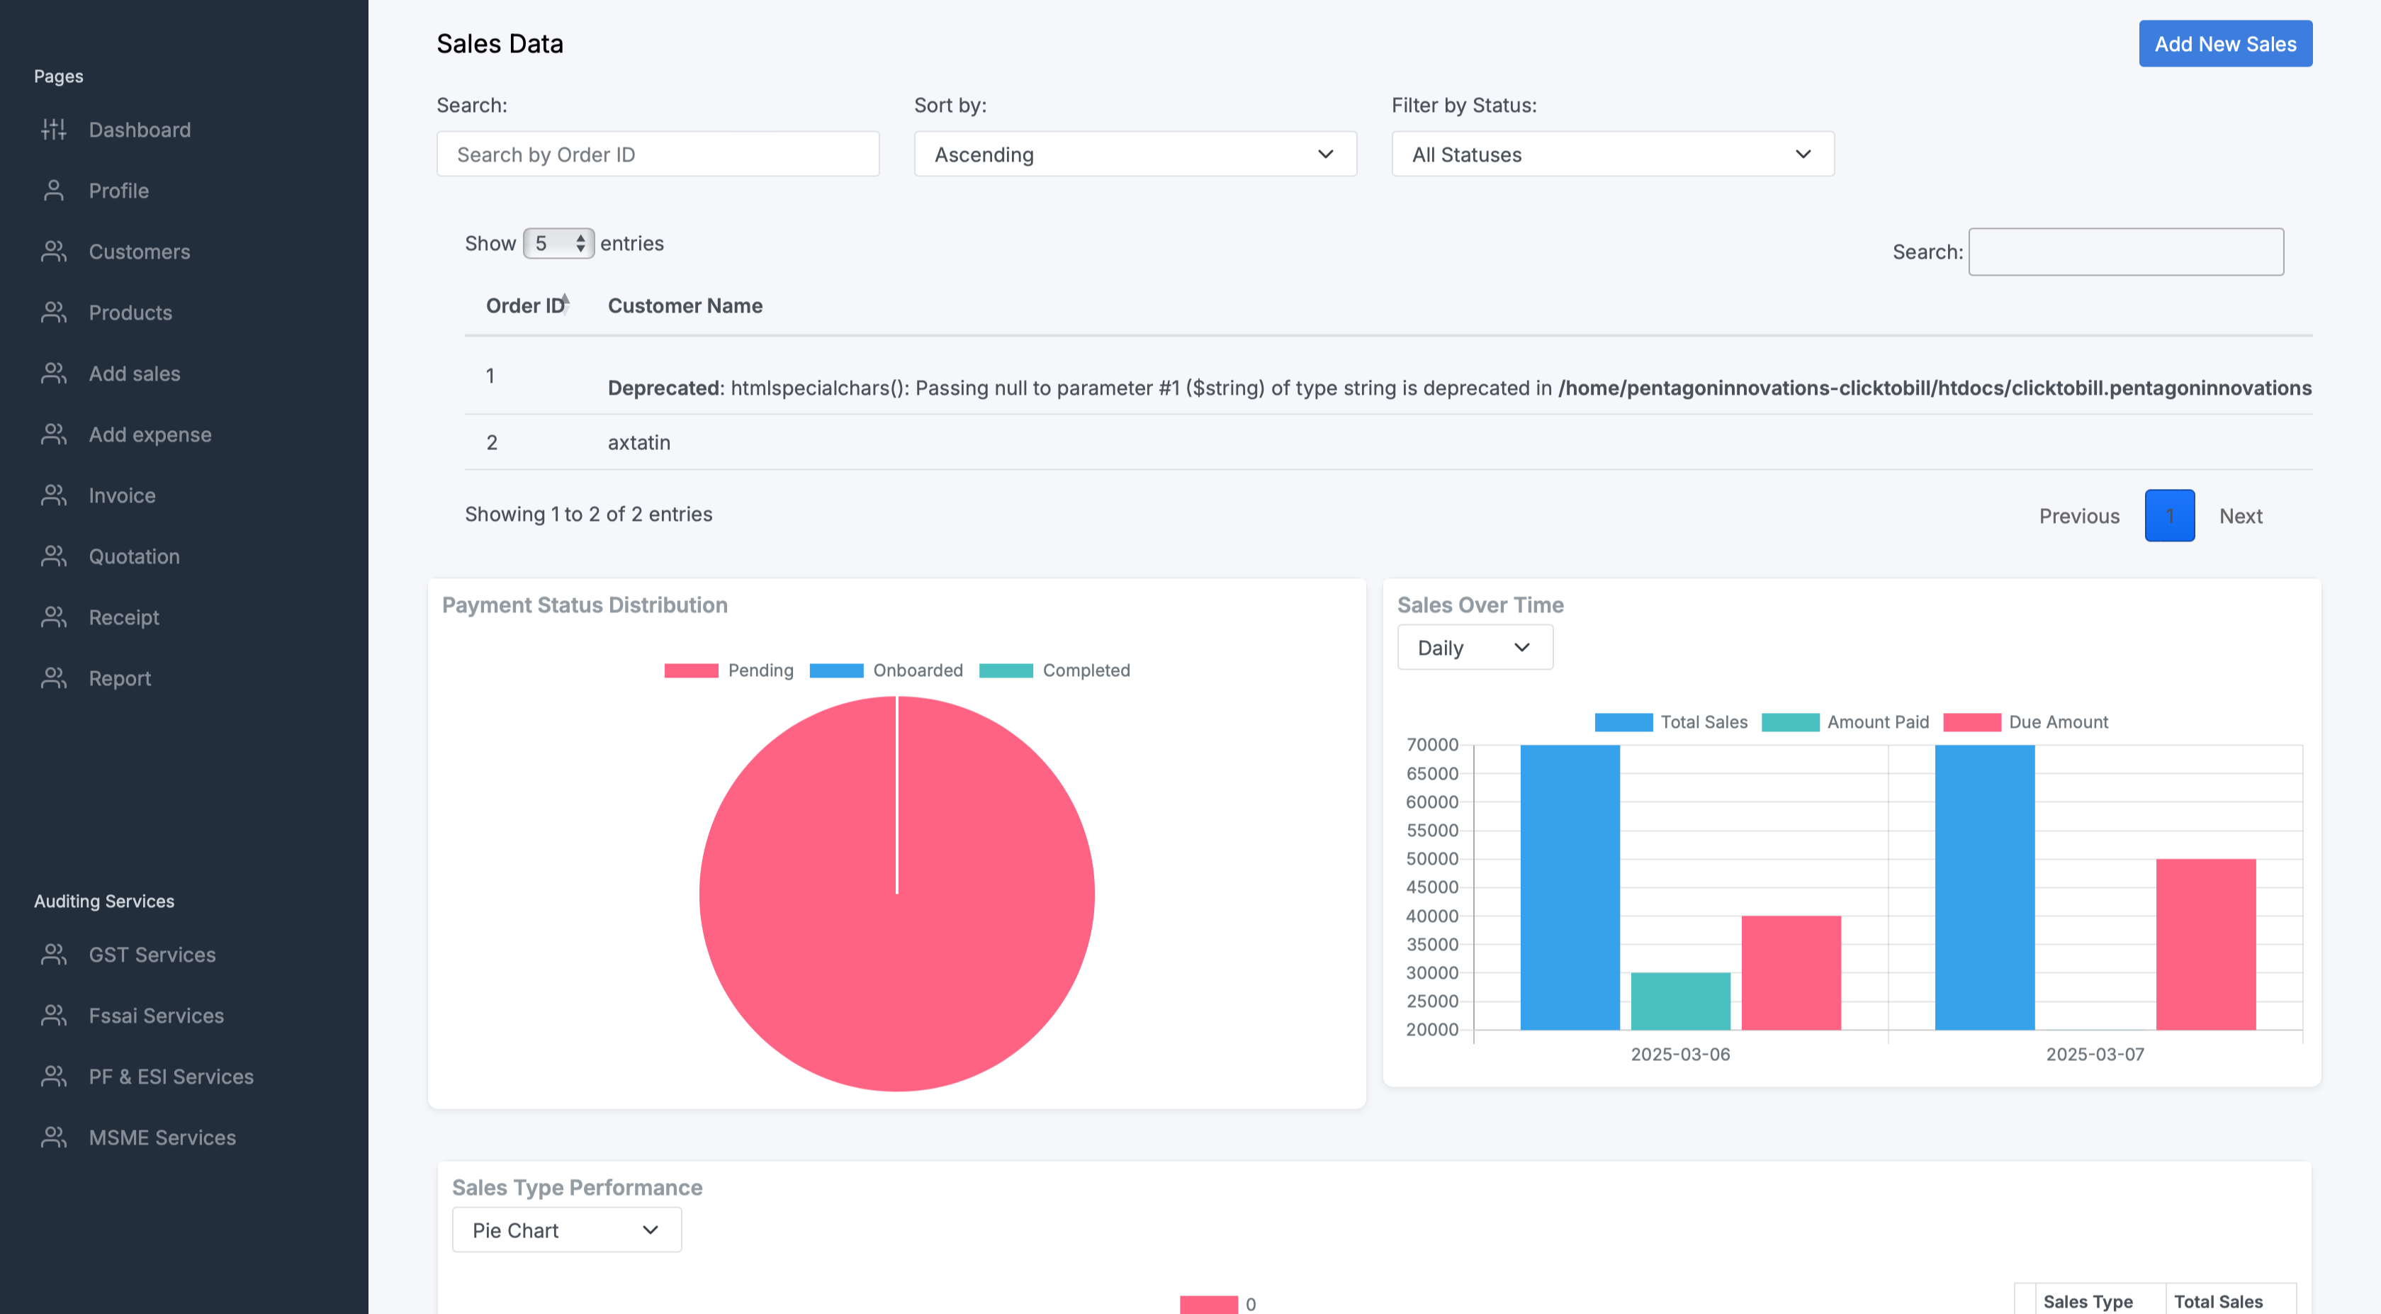Toggle the Amount Paid legend swatch
Screen dimensions: 2381x1314
(1789, 722)
